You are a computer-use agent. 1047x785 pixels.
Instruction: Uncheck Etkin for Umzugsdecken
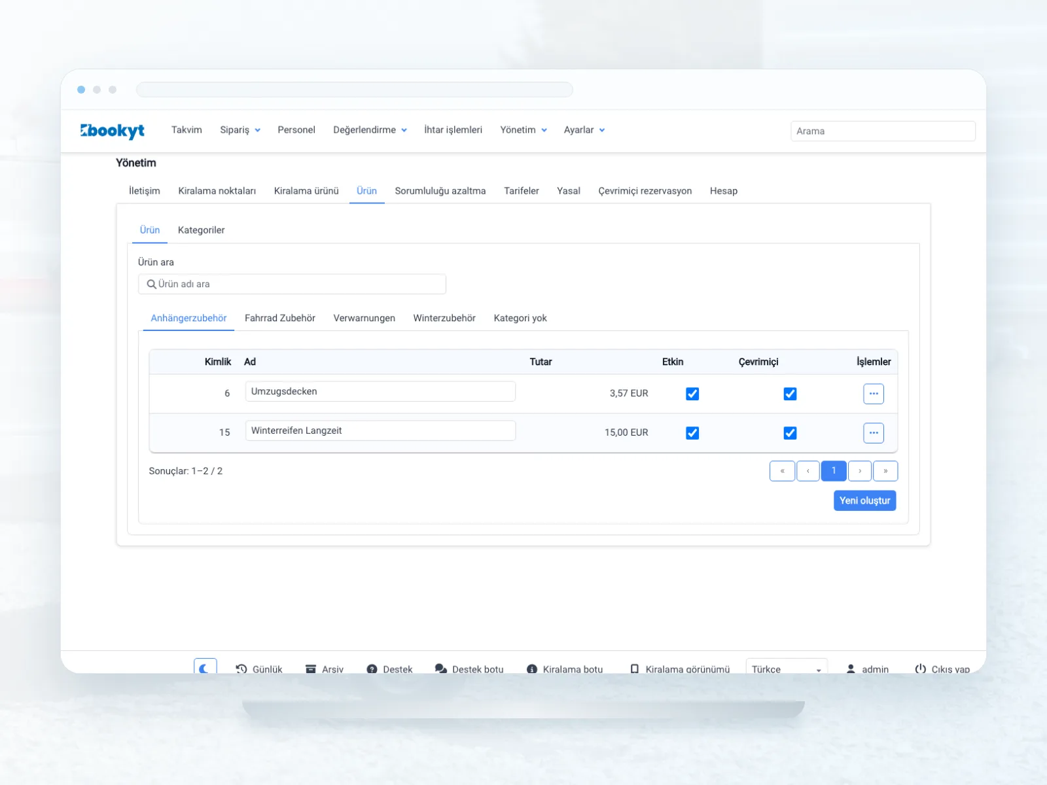point(692,394)
